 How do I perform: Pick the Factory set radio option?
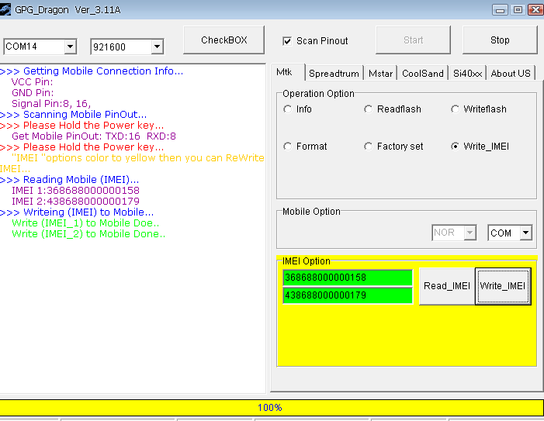coord(369,147)
